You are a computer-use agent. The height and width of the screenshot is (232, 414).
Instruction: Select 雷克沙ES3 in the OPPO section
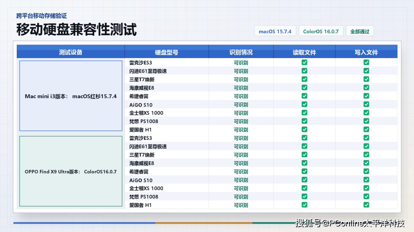pyautogui.click(x=141, y=138)
